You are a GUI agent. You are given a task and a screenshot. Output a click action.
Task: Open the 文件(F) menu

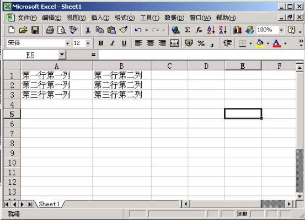coord(27,18)
